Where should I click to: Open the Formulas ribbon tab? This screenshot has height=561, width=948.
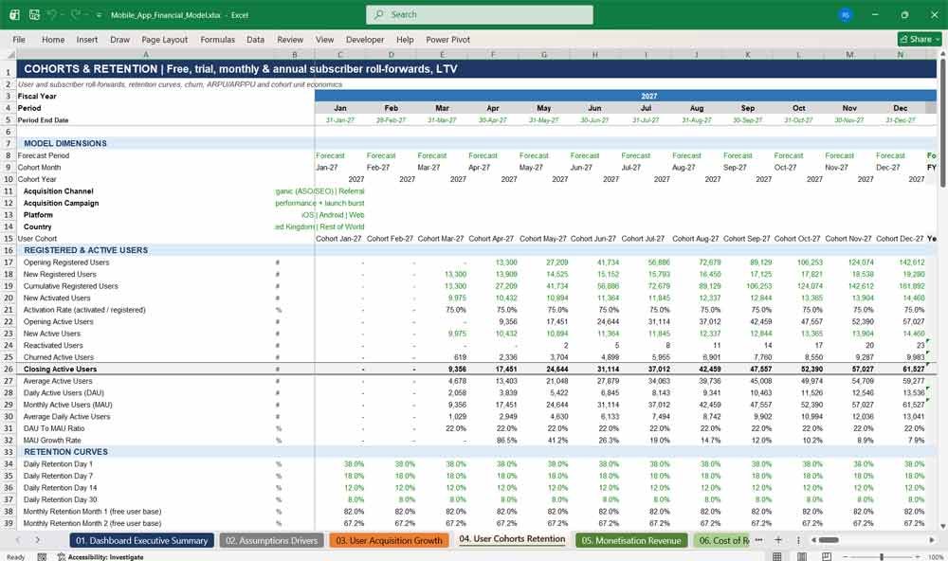click(x=218, y=39)
